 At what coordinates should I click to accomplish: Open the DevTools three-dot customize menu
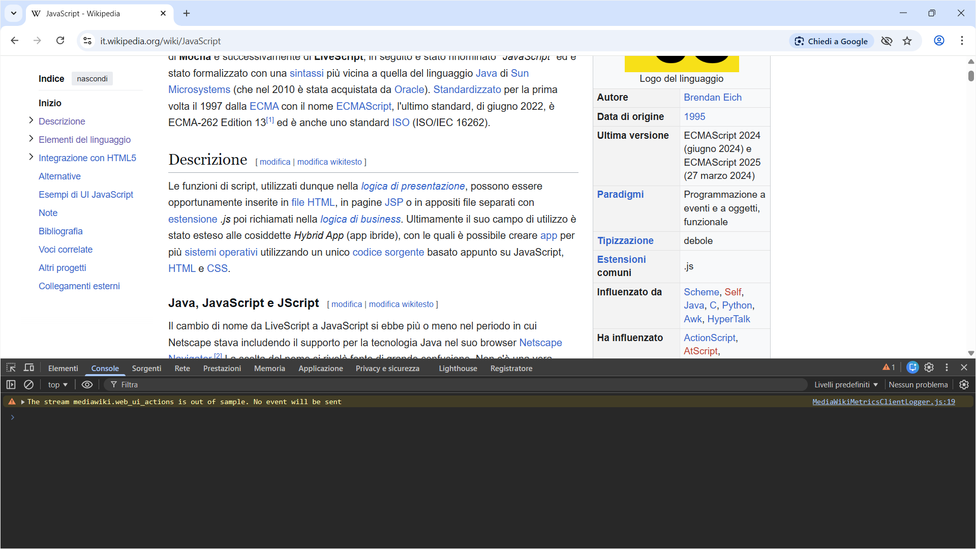pyautogui.click(x=947, y=368)
